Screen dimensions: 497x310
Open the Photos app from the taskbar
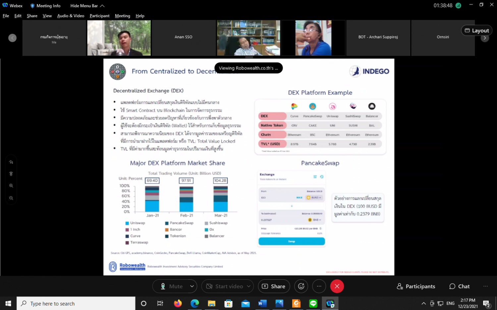279,303
